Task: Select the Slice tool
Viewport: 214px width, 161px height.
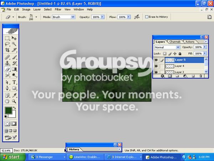Action: click(x=14, y=50)
